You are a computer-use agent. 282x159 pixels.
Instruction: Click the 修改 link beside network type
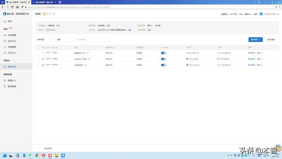[58, 26]
